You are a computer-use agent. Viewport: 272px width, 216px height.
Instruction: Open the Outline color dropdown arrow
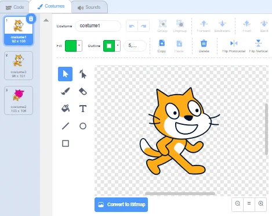118,46
